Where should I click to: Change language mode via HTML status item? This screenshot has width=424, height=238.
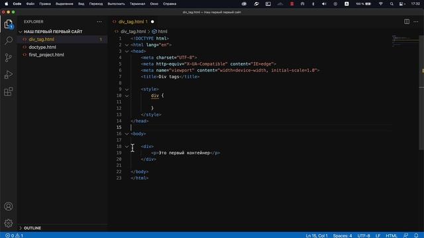click(x=392, y=235)
